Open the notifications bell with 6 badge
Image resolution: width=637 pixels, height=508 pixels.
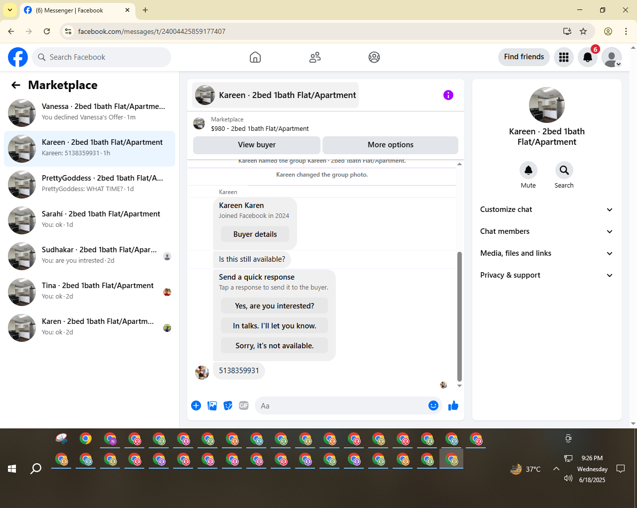point(588,57)
